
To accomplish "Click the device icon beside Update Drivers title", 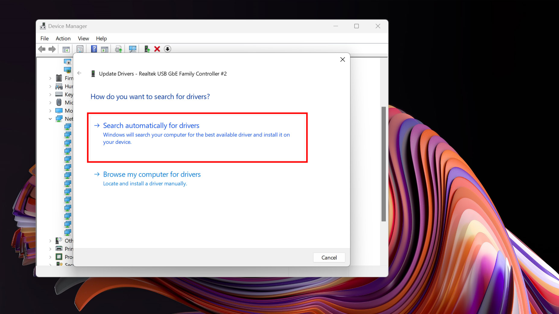I will pos(93,74).
